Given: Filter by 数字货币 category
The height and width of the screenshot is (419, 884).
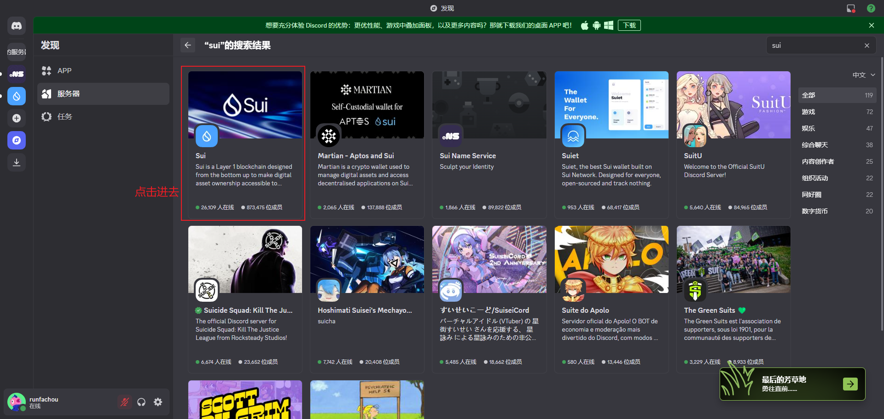Looking at the screenshot, I should click(837, 211).
